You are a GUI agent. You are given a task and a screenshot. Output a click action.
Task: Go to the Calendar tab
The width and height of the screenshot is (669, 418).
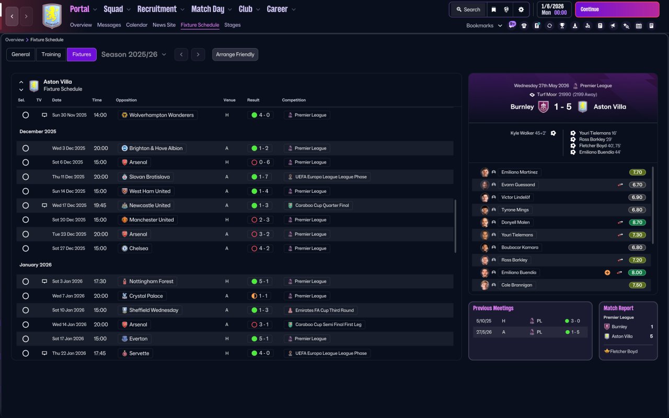[x=137, y=25]
